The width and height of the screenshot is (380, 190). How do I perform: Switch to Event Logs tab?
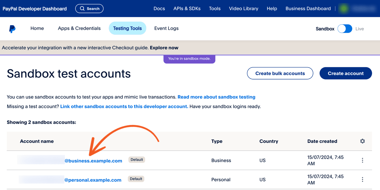(166, 28)
